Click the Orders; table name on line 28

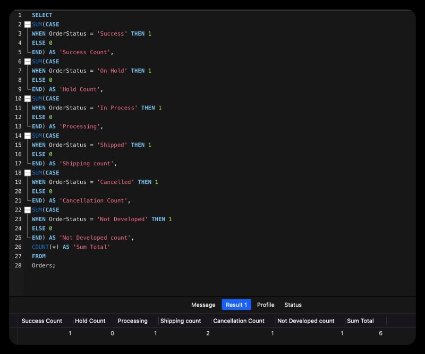point(44,266)
